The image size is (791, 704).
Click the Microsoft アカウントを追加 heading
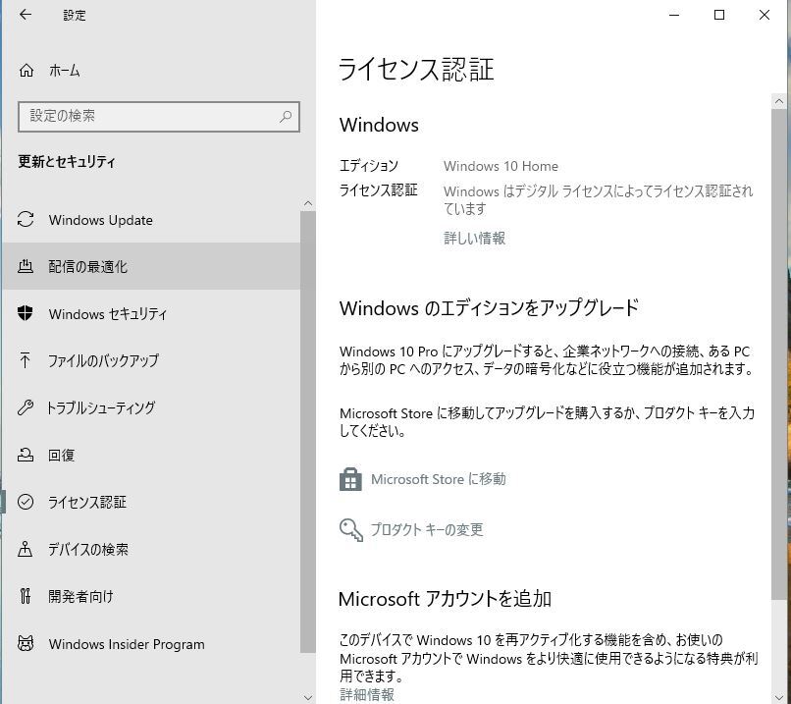(x=445, y=599)
